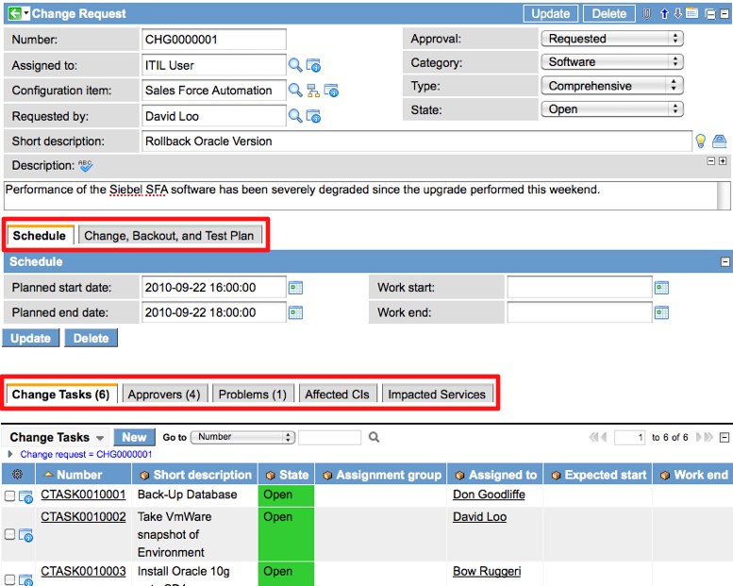The width and height of the screenshot is (733, 586).
Task: Open calendar picker for Planned start date
Action: pyautogui.click(x=295, y=288)
